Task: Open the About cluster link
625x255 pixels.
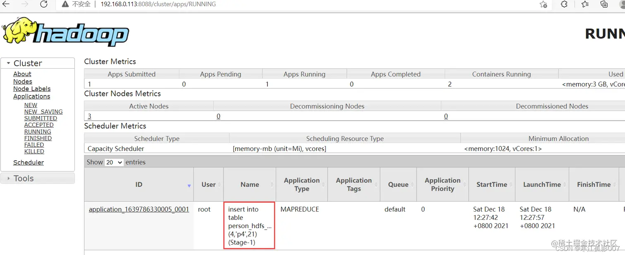Action: tap(22, 74)
